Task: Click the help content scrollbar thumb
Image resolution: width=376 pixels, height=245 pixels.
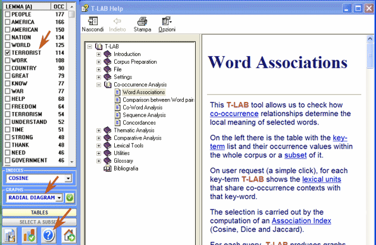Action: pos(370,55)
